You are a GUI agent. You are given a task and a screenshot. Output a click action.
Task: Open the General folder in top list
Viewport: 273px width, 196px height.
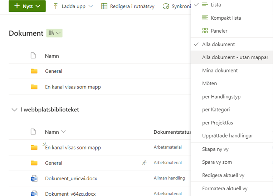point(54,71)
